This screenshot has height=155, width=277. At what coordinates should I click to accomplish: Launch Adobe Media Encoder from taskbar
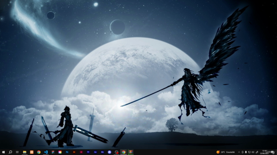(102, 152)
